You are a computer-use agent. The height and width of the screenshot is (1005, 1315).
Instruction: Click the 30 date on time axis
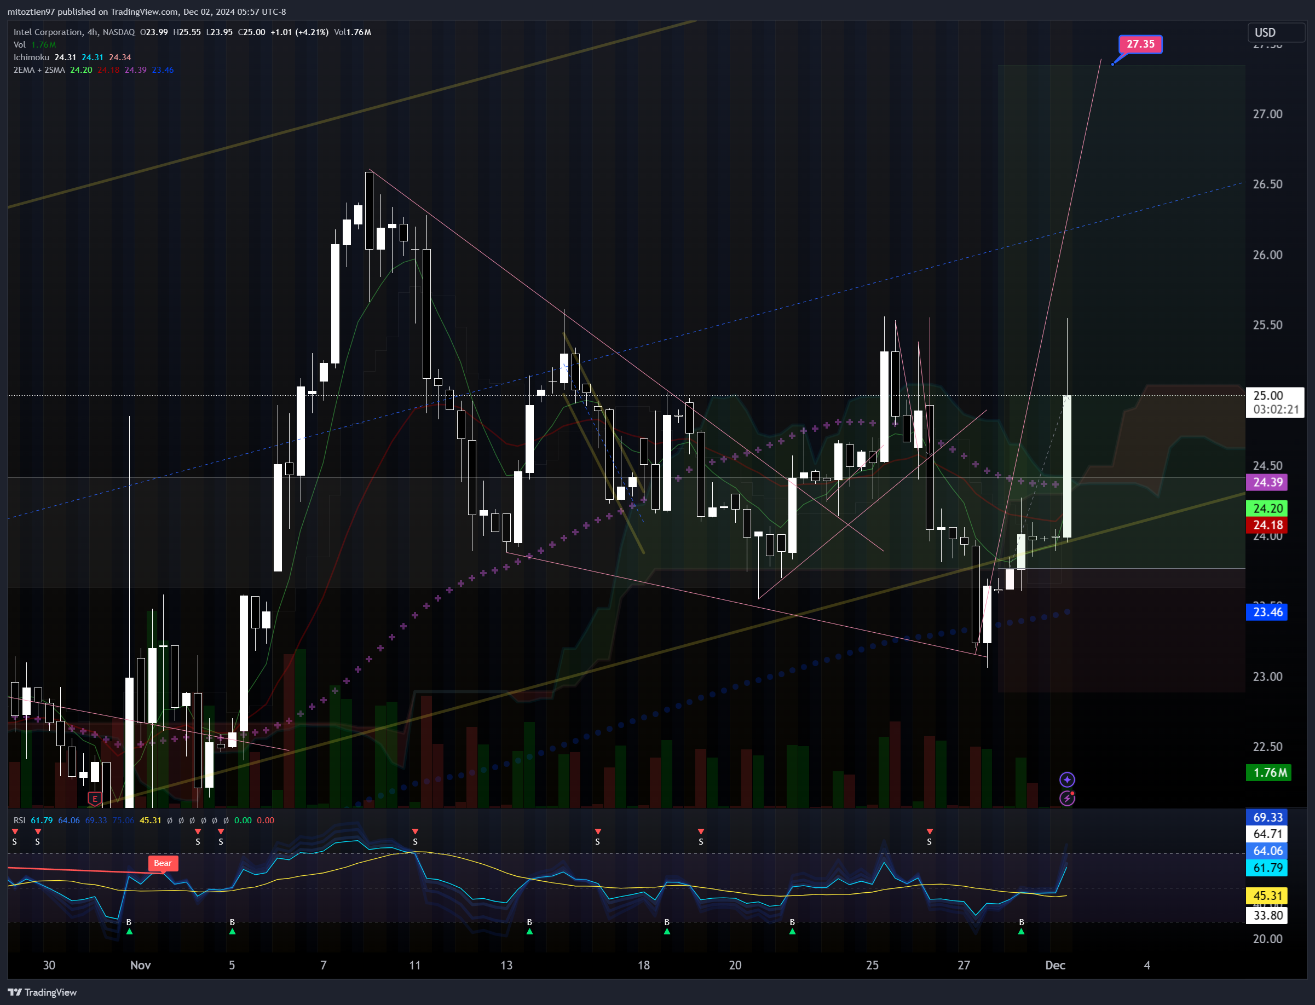coord(49,965)
